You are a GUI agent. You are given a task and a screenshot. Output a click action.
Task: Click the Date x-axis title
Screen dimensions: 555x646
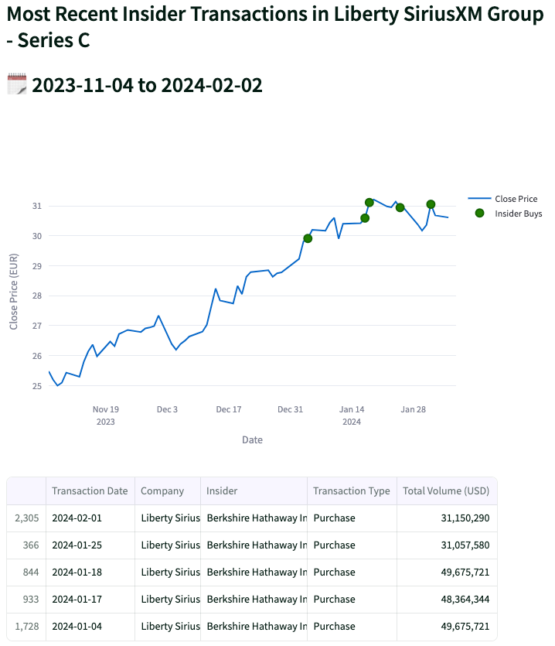[x=252, y=439]
